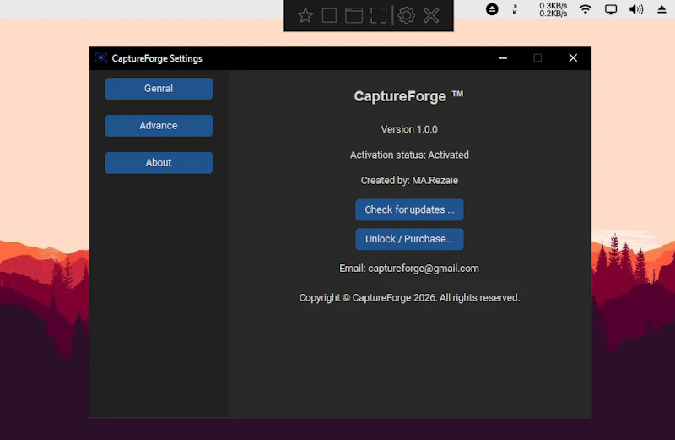675x440 pixels.
Task: Open the circular eject icon in system tray
Action: (492, 9)
